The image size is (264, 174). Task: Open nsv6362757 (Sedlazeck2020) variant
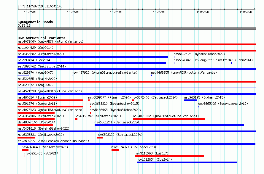pyautogui.click(x=98, y=116)
